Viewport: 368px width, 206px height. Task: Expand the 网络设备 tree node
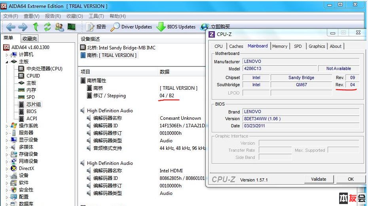7,161
